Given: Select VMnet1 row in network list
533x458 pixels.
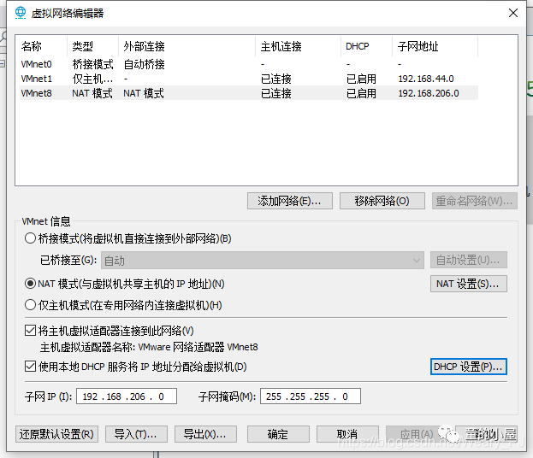Looking at the screenshot, I should pos(249,79).
